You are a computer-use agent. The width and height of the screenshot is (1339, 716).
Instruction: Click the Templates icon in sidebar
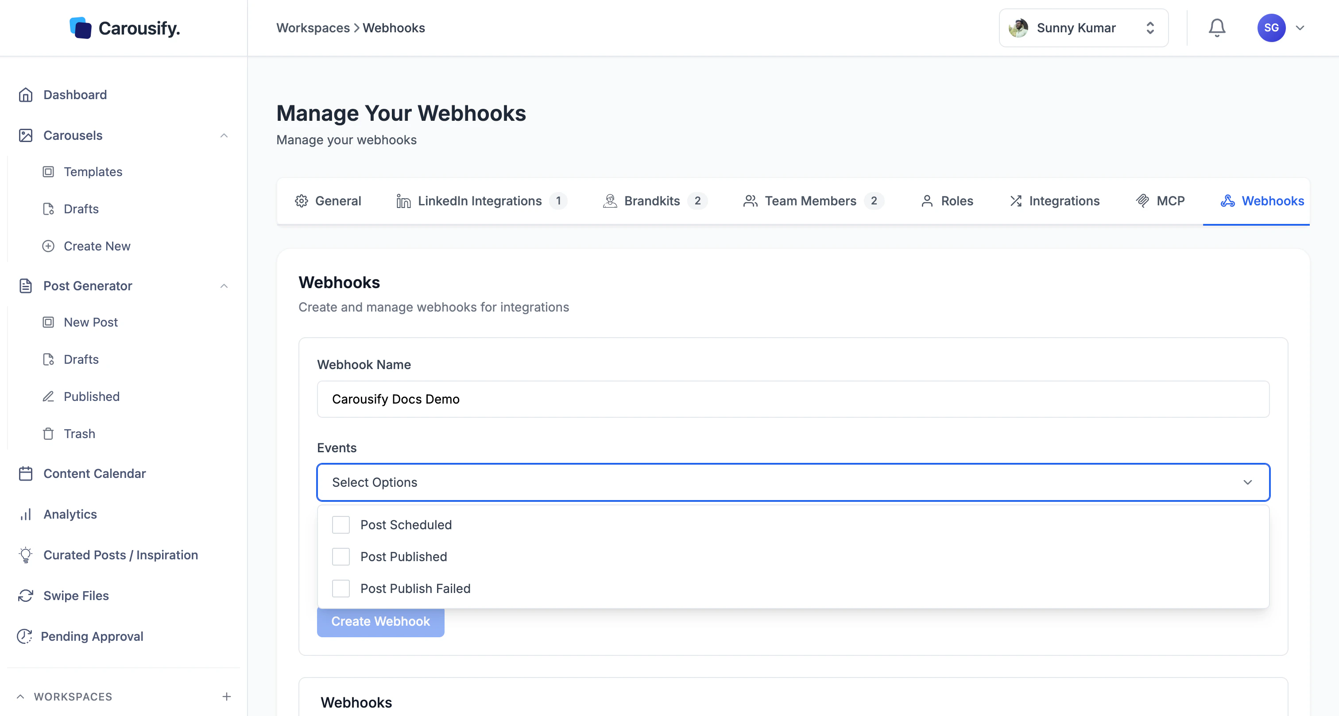click(48, 172)
